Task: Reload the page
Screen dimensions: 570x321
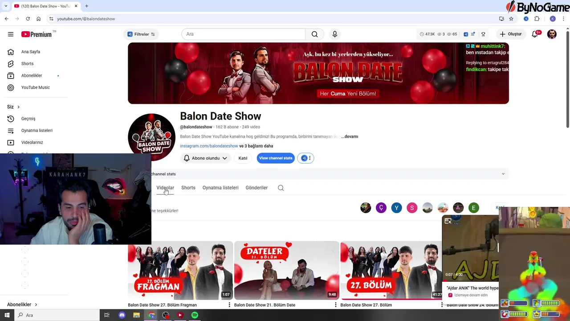Action: 28,19
